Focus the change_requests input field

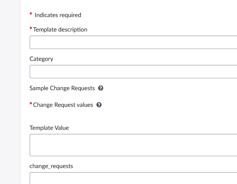pos(133,178)
